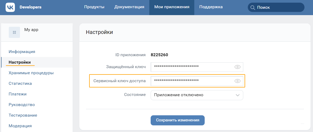This screenshot has width=313, height=132.
Task: Reveal Защищённый ключ with eye icon
Action: 237,67
